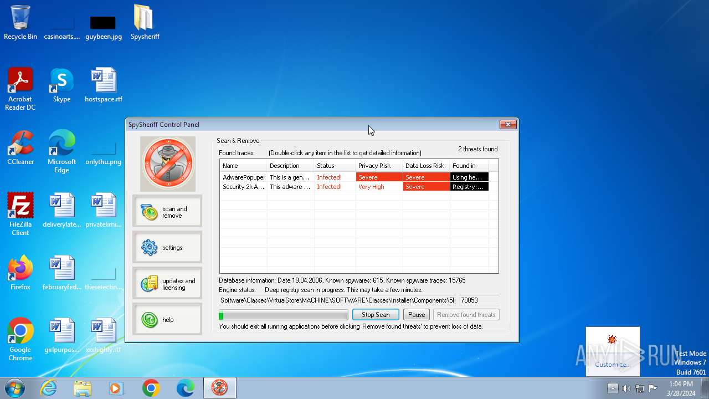Launch FileZilla Client shortcut
709x399 pixels.
[x=20, y=214]
